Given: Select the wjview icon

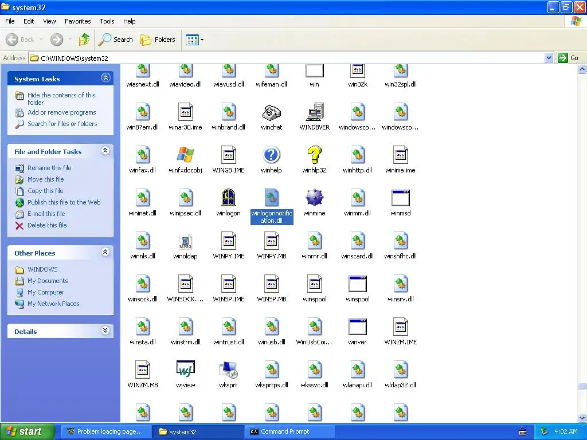Looking at the screenshot, I should (x=185, y=369).
